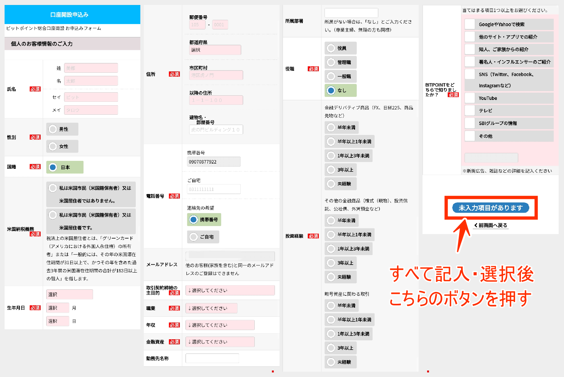This screenshot has width=564, height=377.
Task: Check the YouTube referral option
Action: pyautogui.click(x=470, y=98)
